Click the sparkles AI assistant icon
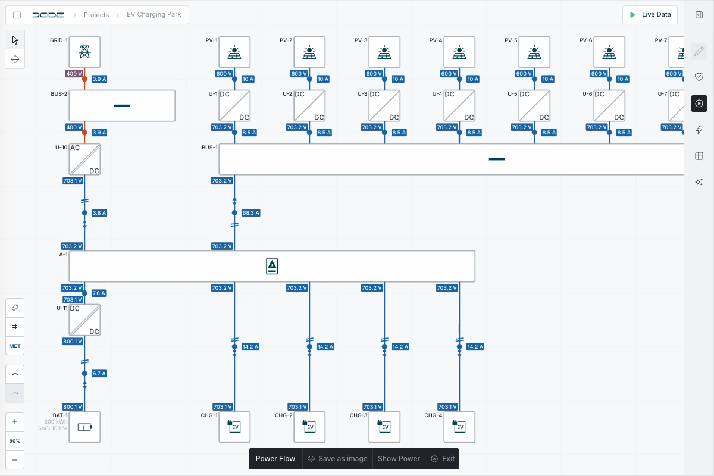Screen dimensions: 714x476 coord(699,182)
